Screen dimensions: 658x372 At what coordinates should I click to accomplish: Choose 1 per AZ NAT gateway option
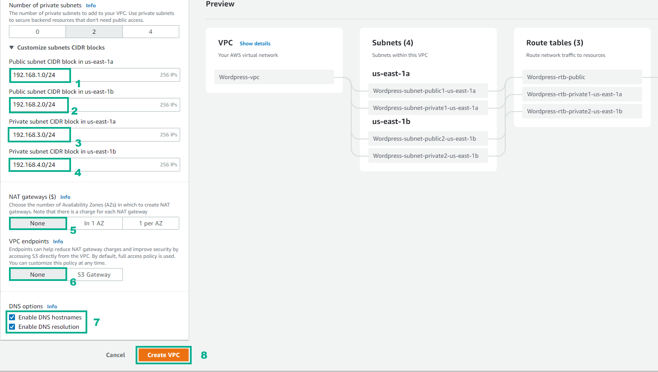[151, 223]
